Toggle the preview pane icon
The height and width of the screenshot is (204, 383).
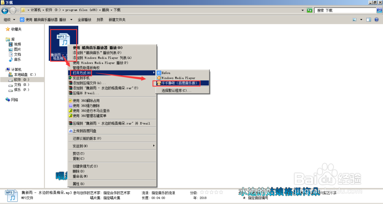(x=368, y=20)
